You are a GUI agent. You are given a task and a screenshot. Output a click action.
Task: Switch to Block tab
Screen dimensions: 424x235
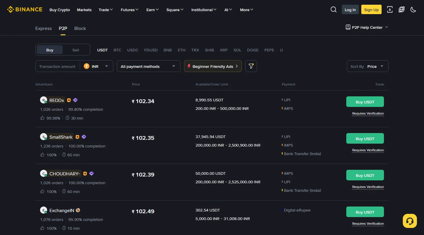pyautogui.click(x=80, y=28)
